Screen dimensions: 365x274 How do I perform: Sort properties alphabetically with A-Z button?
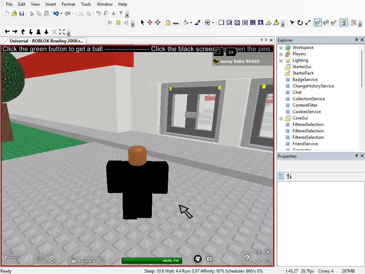point(289,176)
